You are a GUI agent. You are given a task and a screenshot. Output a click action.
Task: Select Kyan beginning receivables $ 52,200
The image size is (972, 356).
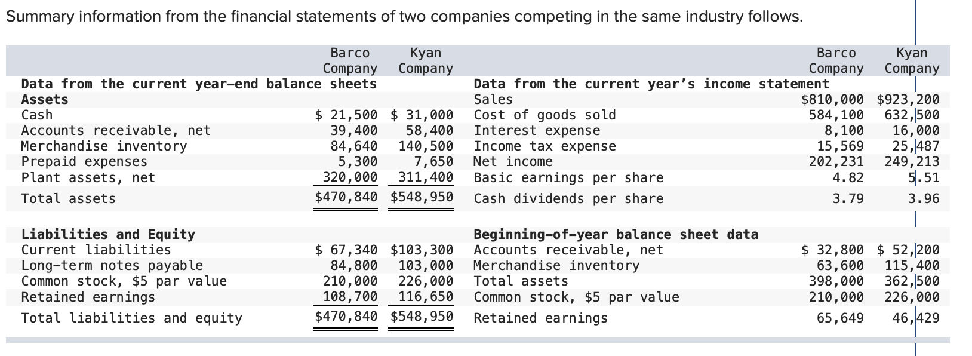[x=908, y=250]
